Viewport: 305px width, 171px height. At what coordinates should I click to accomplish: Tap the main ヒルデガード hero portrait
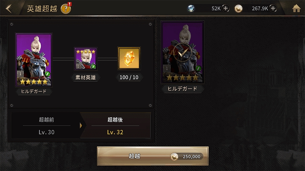pyautogui.click(x=34, y=60)
